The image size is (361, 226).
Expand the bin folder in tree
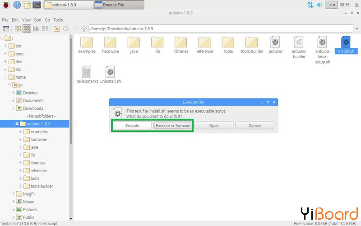pos(5,46)
